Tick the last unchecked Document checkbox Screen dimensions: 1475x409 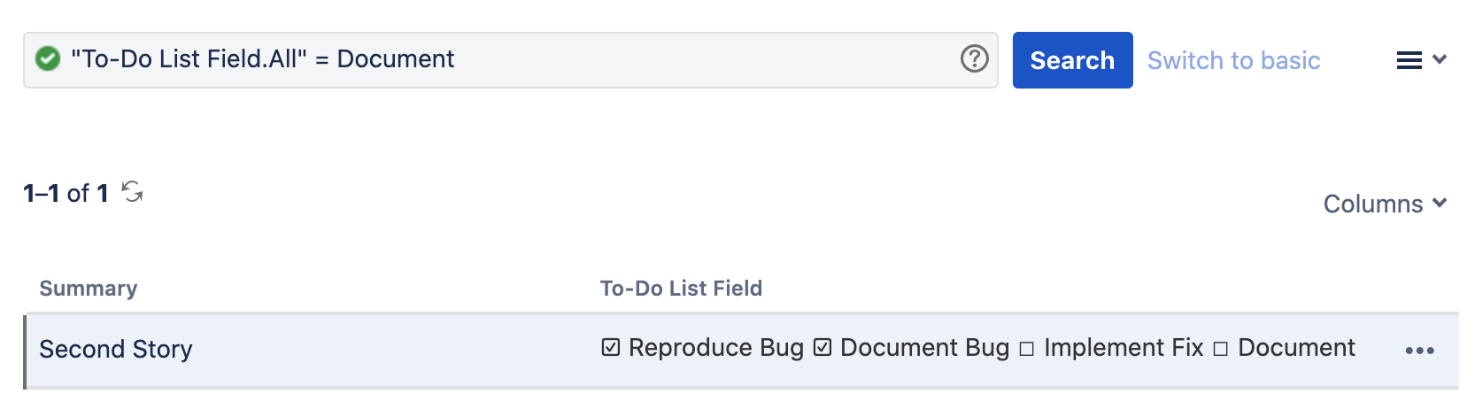pos(1221,349)
